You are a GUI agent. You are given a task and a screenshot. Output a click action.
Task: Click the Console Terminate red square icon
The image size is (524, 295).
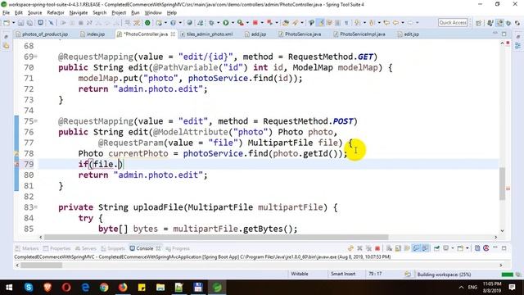click(377, 248)
